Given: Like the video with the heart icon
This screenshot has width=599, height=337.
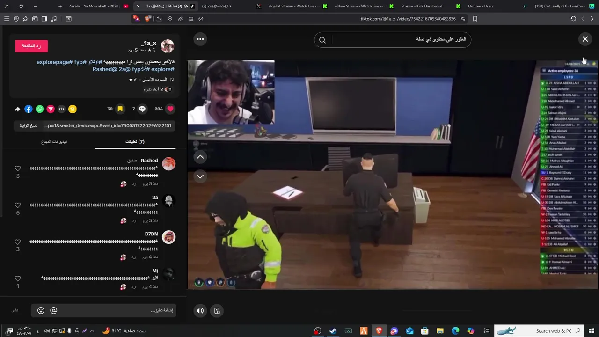Looking at the screenshot, I should [170, 109].
